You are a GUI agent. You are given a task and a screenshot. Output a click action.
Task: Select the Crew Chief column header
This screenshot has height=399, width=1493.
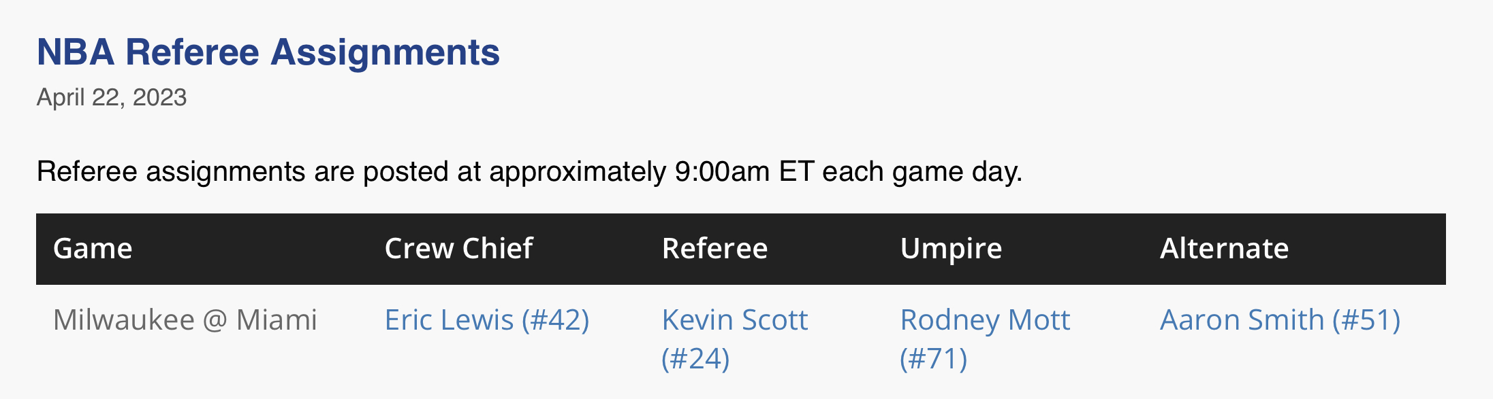(x=458, y=249)
